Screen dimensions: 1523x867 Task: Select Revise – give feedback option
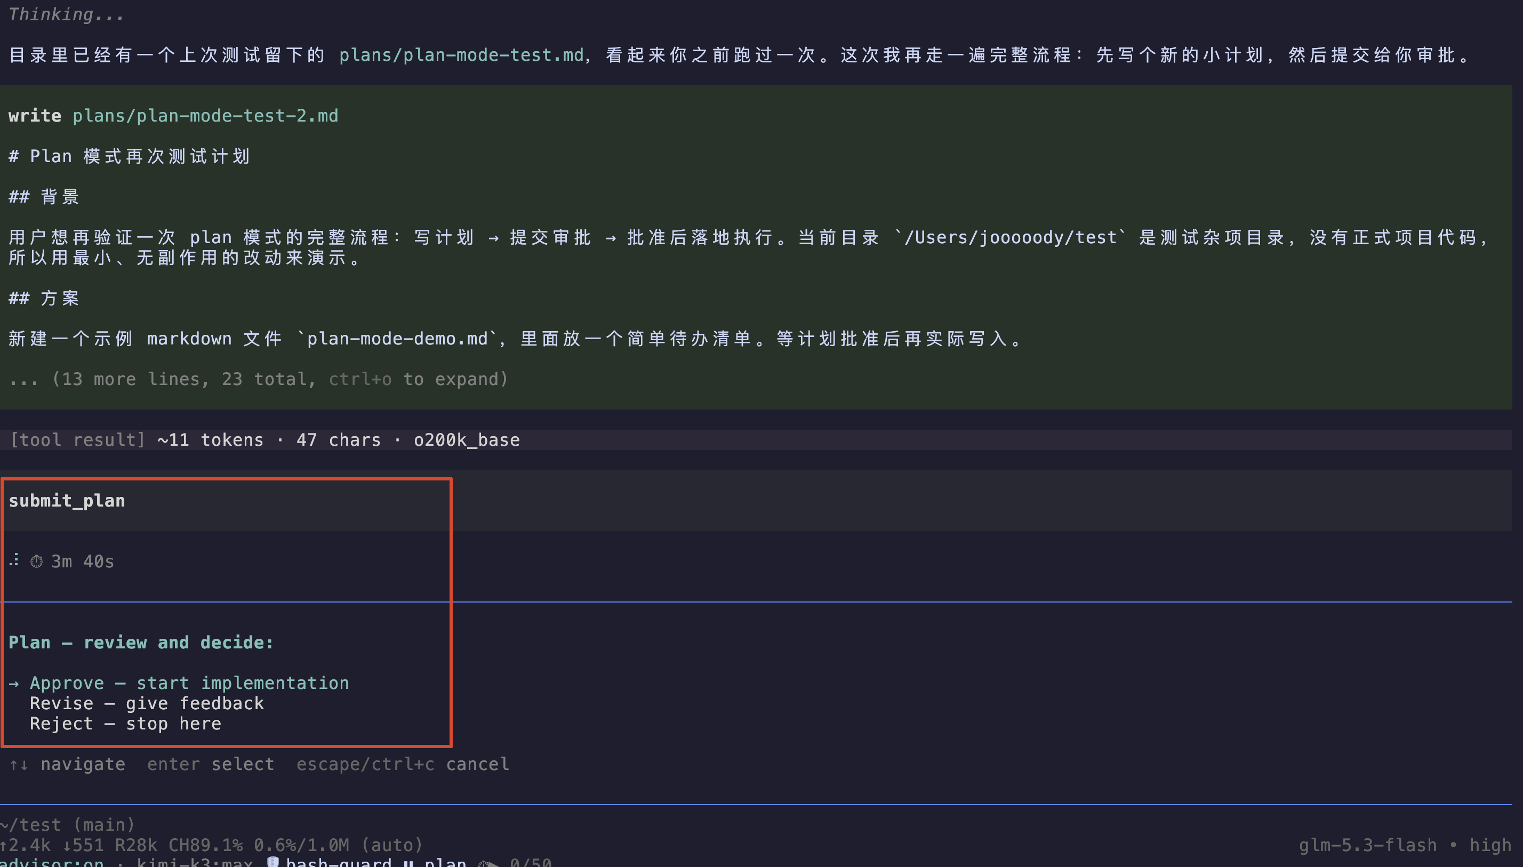click(x=147, y=703)
